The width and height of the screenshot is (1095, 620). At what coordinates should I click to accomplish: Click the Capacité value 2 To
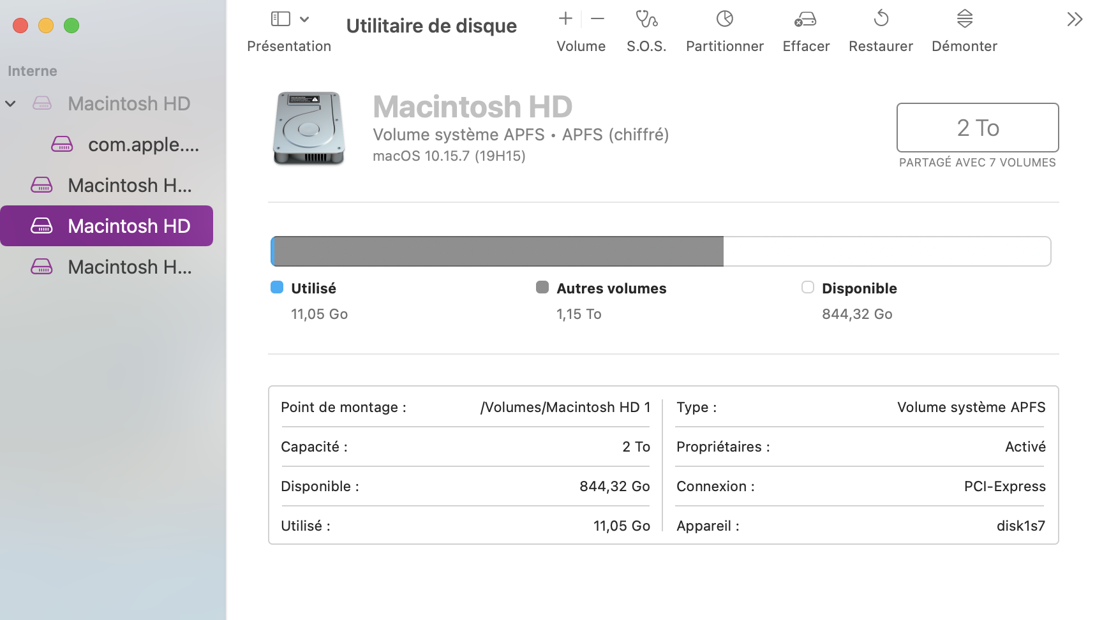pyautogui.click(x=636, y=447)
